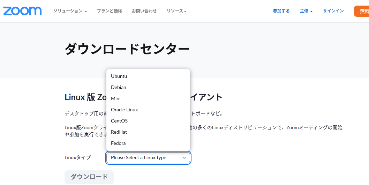Pick Mint in the dropdown list
Screen dimensions: 369x185
click(x=148, y=98)
